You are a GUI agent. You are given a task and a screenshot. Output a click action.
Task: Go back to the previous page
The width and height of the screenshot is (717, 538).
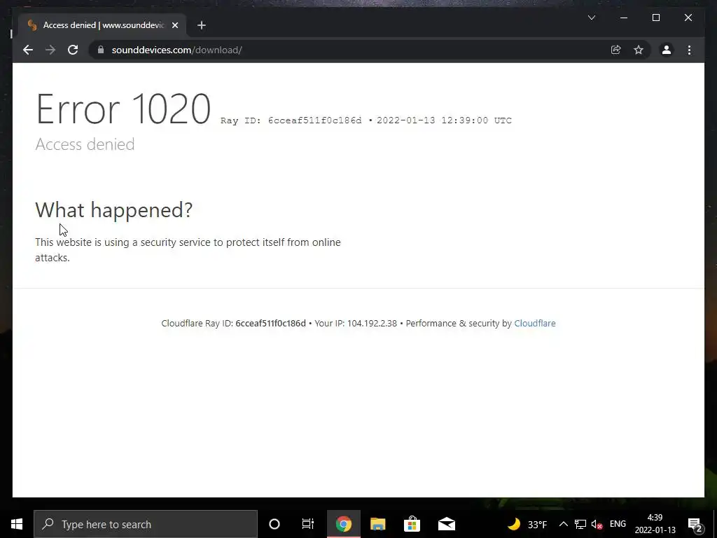pos(28,50)
